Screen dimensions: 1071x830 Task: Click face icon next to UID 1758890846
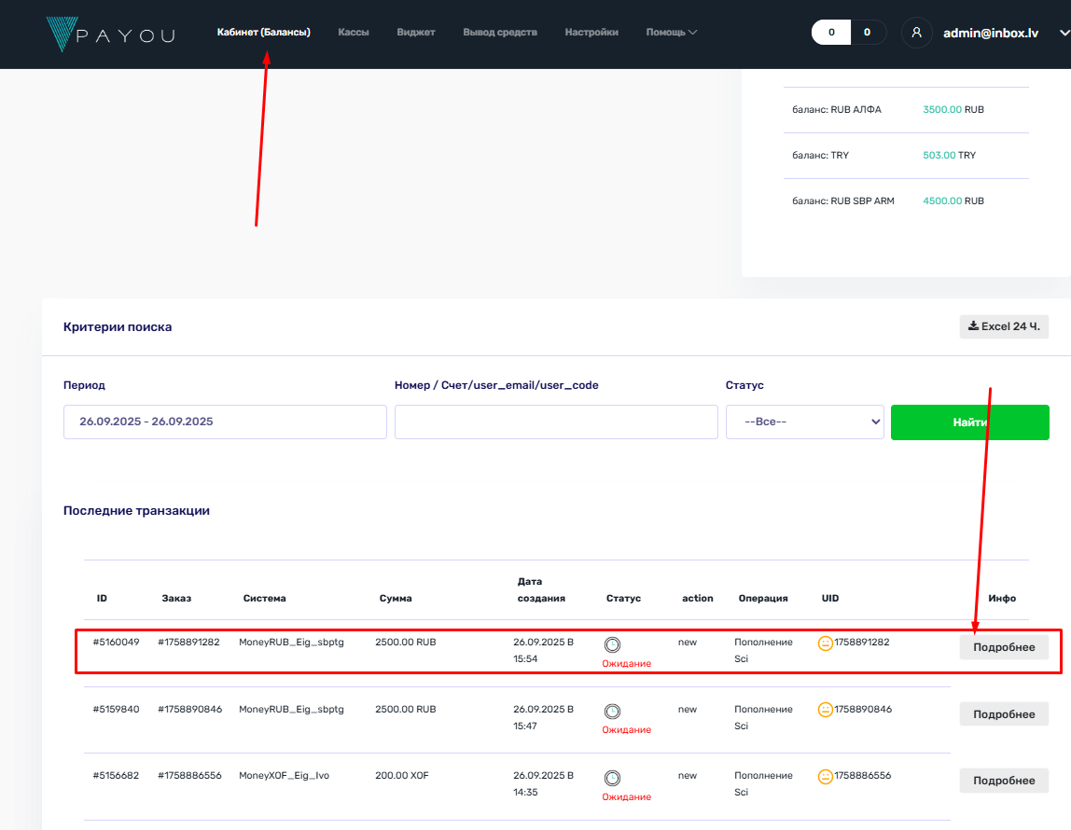pyautogui.click(x=826, y=710)
